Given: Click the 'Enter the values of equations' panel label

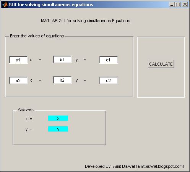Looking at the screenshot, I should point(37,36).
